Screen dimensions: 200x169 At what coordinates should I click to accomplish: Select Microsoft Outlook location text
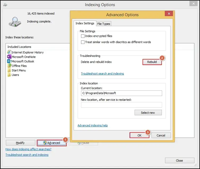click(23, 61)
